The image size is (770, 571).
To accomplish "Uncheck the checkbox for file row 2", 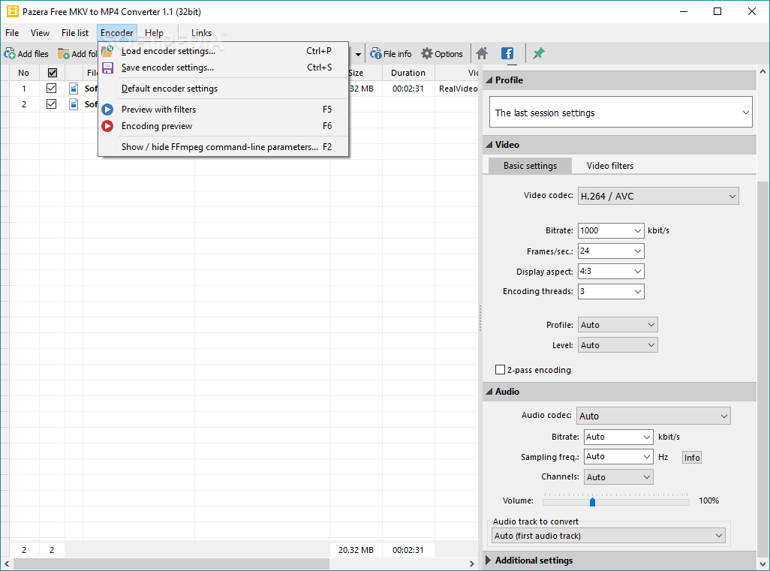I will click(51, 104).
